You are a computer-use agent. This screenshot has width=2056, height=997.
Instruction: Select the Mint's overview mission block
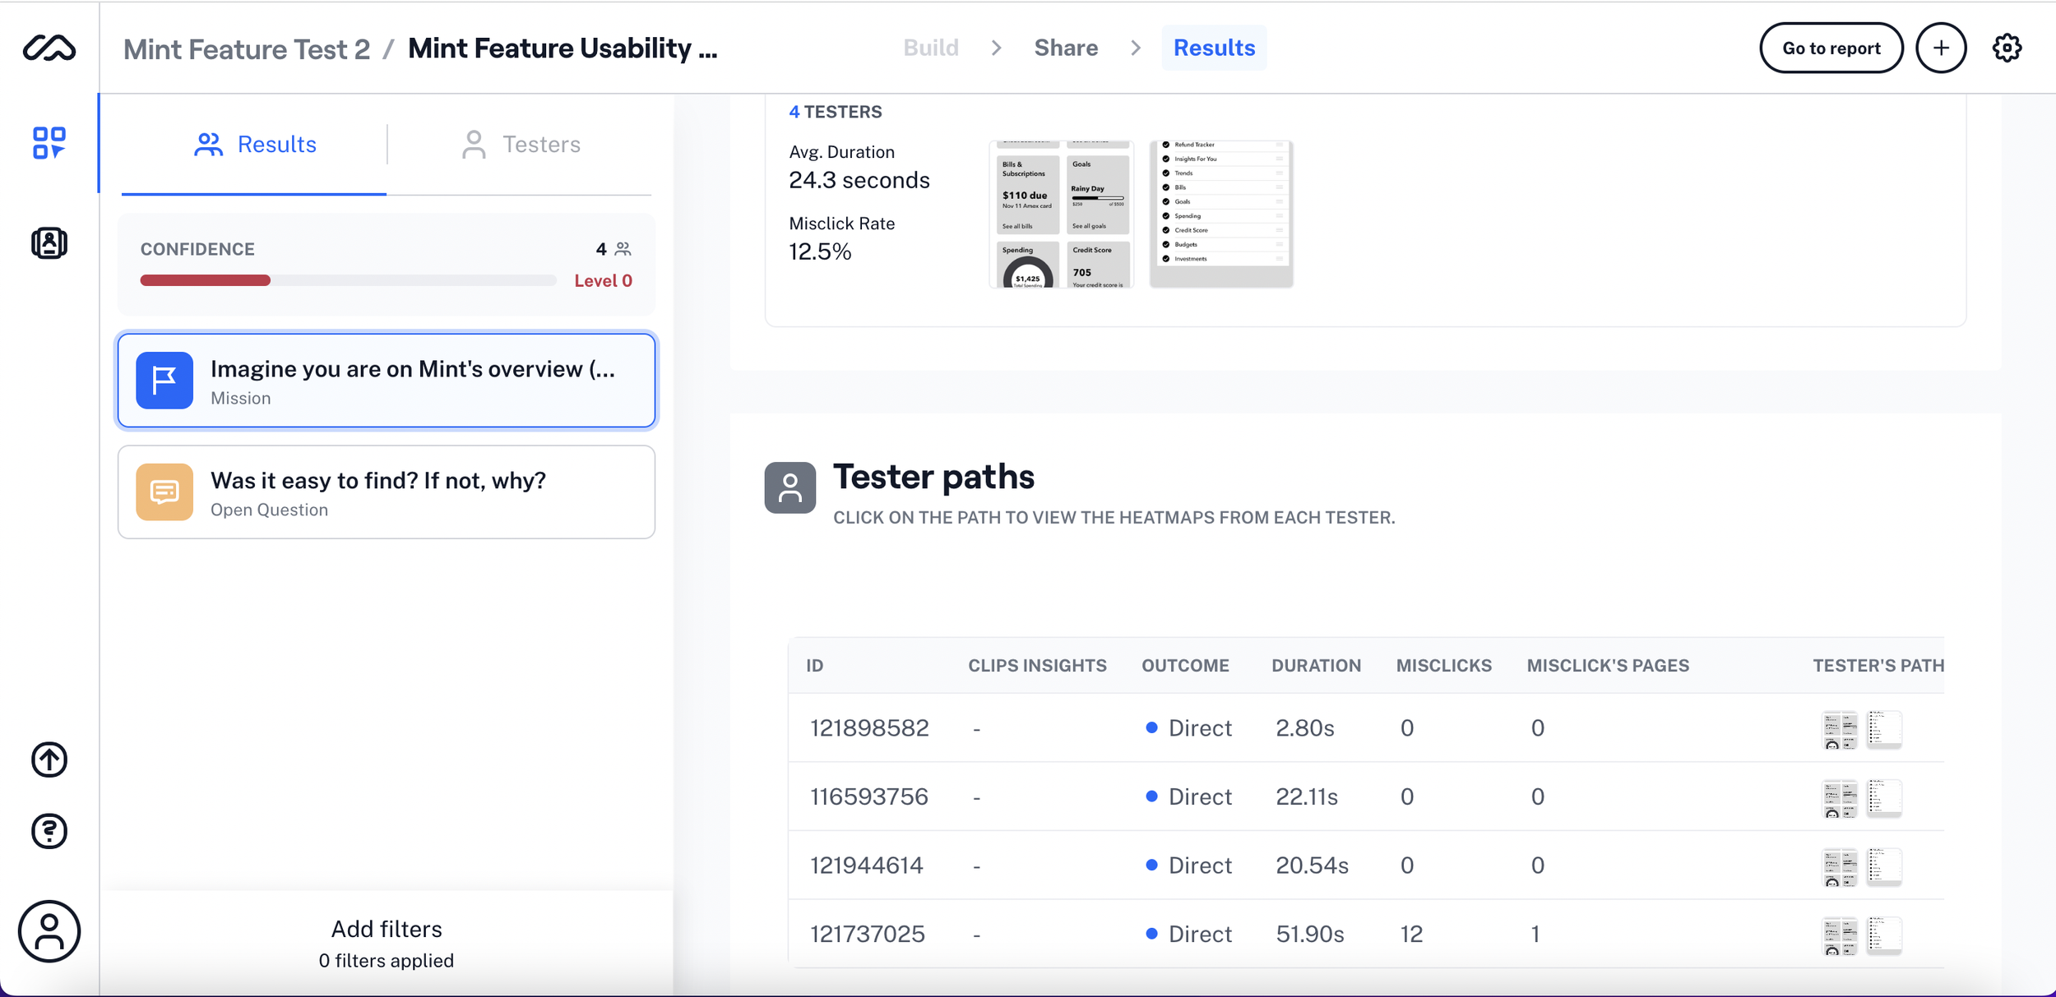pos(386,381)
